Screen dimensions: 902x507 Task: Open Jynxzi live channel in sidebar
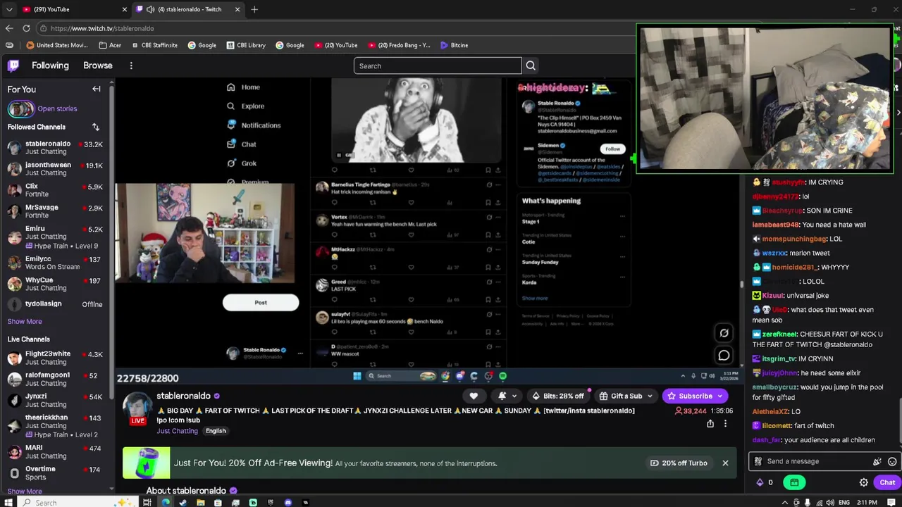pos(56,400)
